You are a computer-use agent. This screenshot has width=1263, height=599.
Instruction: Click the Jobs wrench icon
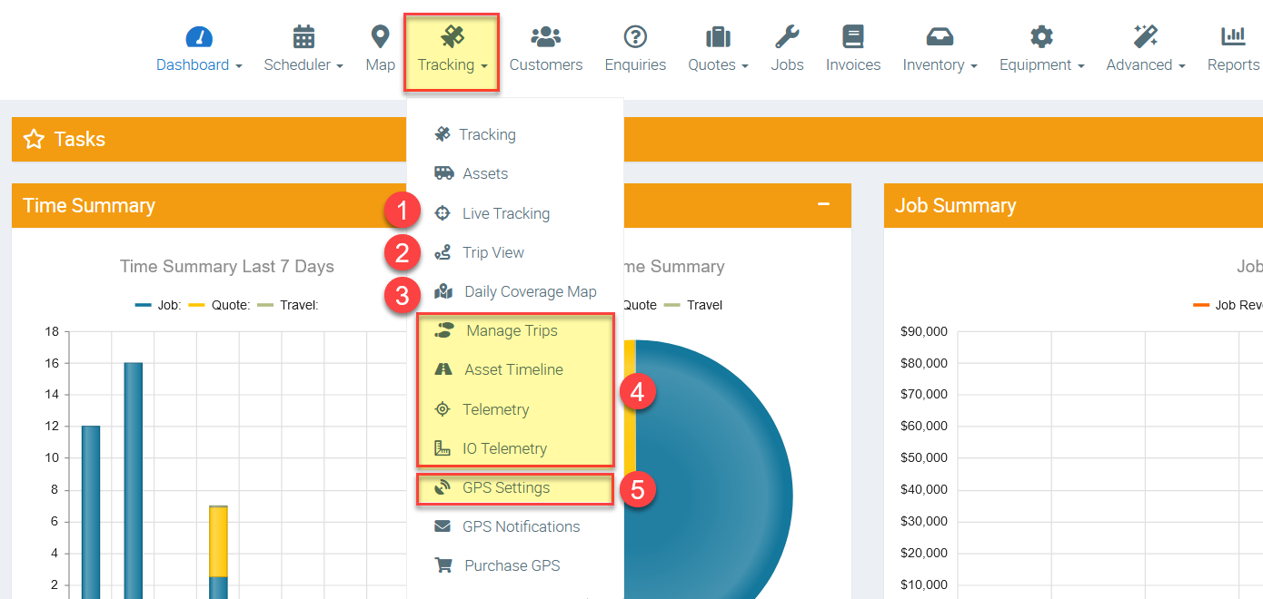pyautogui.click(x=787, y=37)
